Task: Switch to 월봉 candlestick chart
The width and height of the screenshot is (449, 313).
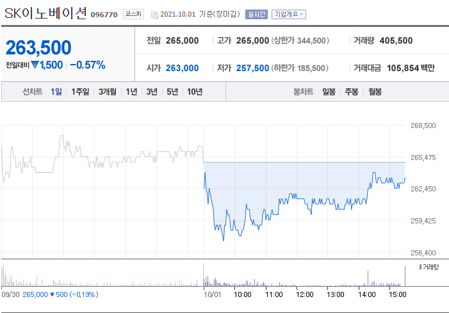Action: point(375,92)
